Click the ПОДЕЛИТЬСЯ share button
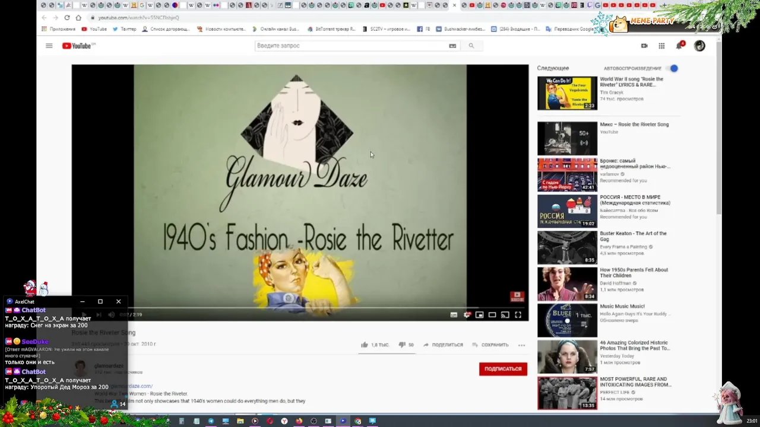 443,345
